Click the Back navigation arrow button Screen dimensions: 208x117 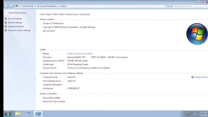coord(6,6)
